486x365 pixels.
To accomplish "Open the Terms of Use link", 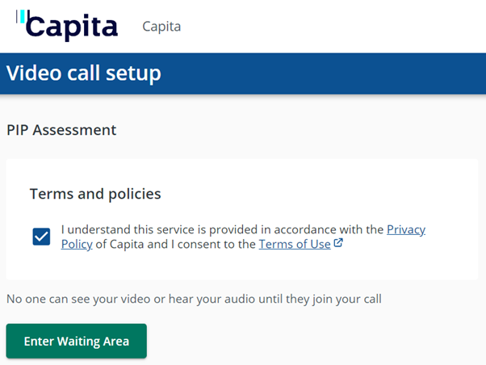I will [295, 244].
